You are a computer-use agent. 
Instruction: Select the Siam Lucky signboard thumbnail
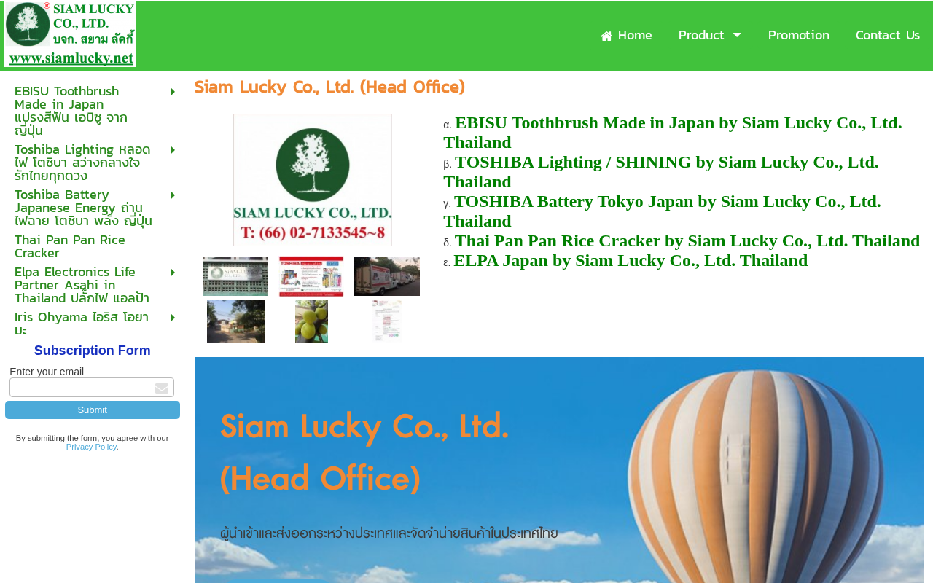click(235, 276)
